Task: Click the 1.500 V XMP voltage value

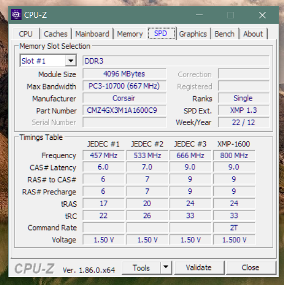Action: click(x=234, y=240)
